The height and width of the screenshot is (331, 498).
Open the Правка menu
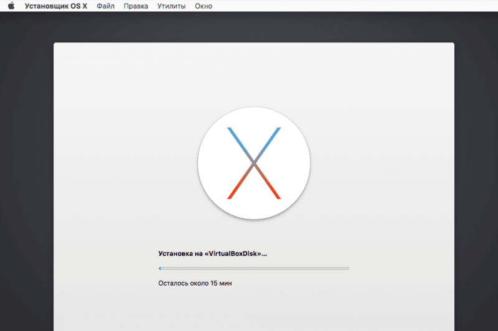(136, 6)
